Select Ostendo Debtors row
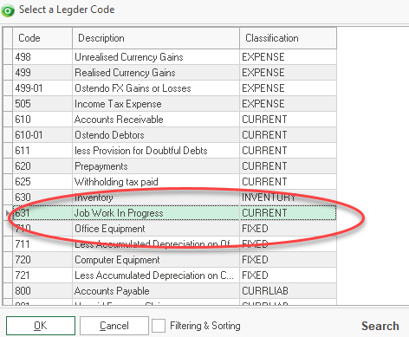This screenshot has width=409, height=337. 174,135
